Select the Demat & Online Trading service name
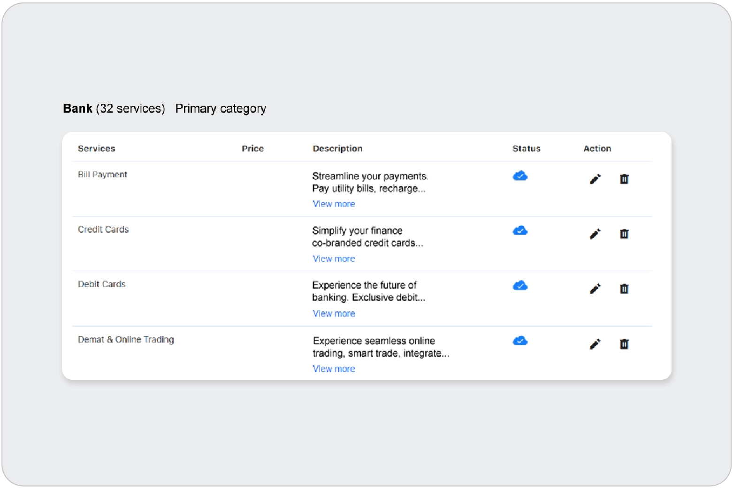Viewport: 733px width, 489px height. [x=126, y=340]
